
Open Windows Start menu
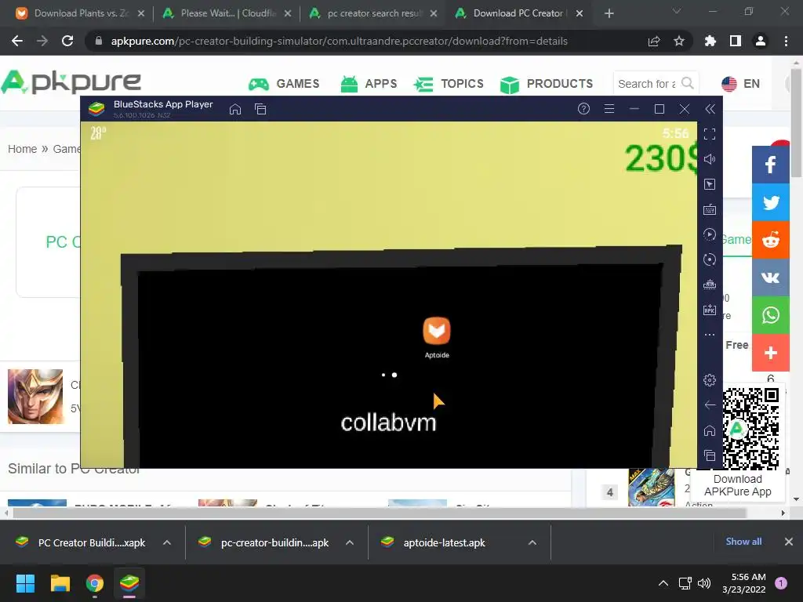click(x=25, y=583)
